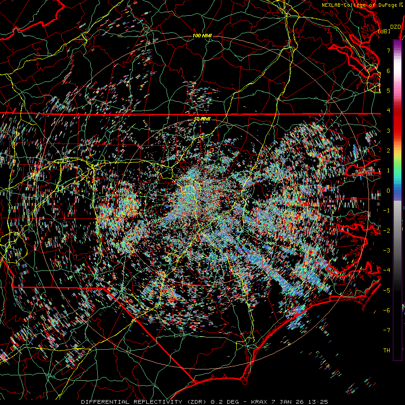Click the 0 value on the color scale
405x405 pixels.
click(388, 191)
